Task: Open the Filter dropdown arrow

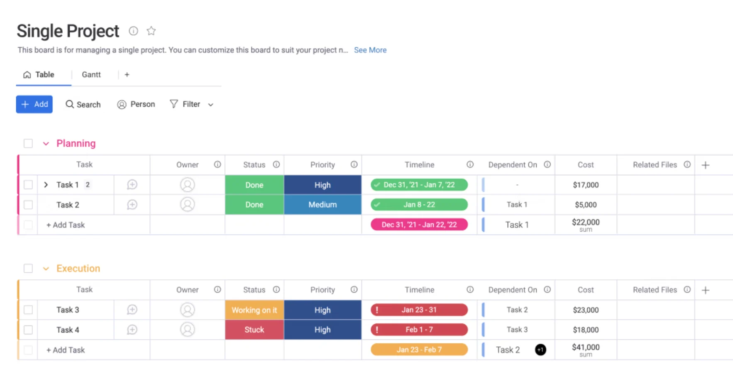Action: [211, 105]
